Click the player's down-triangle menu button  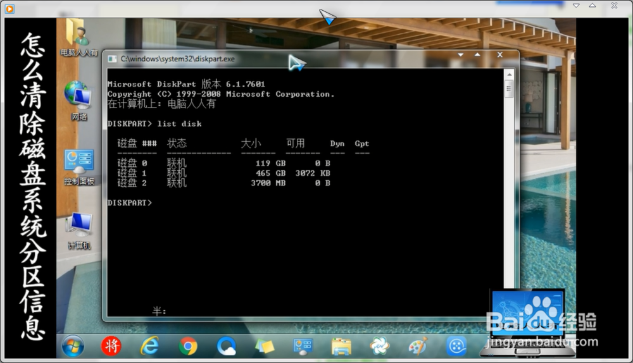(576, 6)
